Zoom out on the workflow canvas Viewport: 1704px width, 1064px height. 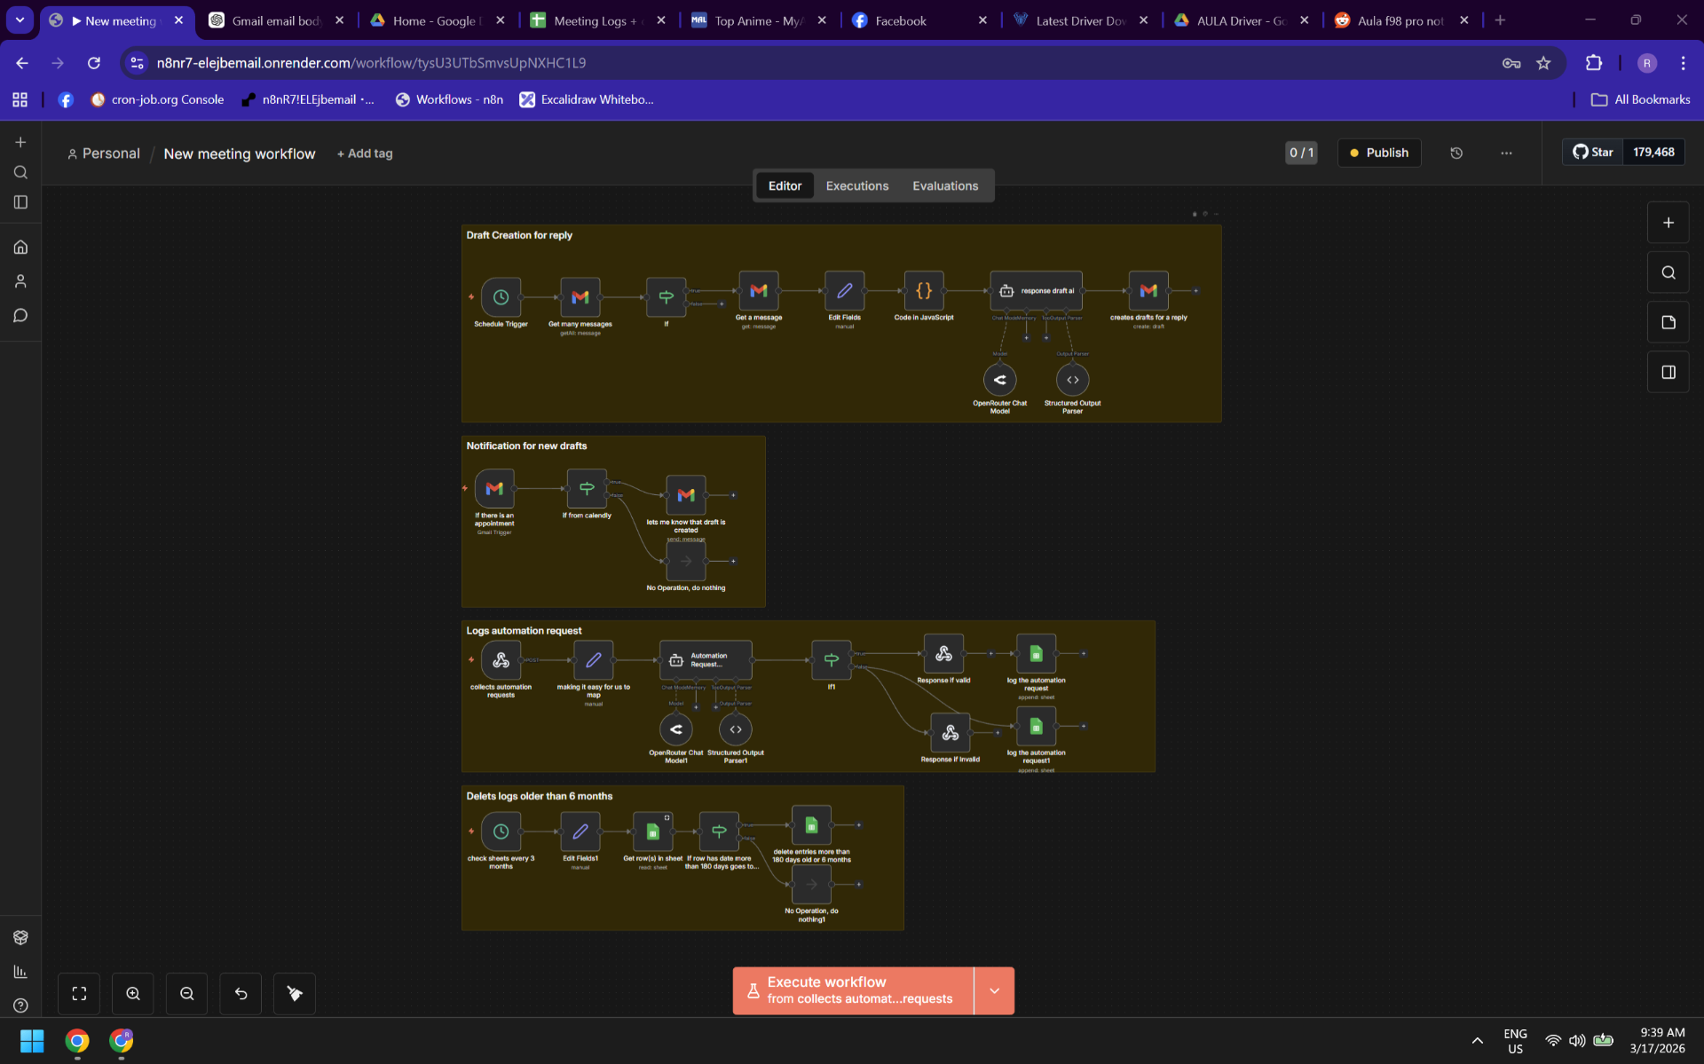tap(186, 994)
